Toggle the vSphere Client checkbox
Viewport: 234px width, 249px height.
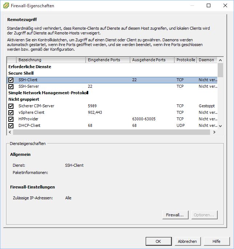(x=11, y=112)
